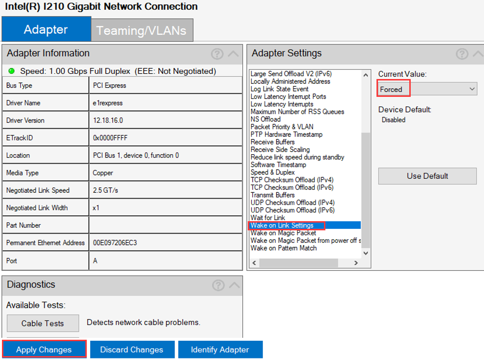Click the Negotiated Link Speed value 2.5 GT/s
Screen dimensions: 484x359
(x=106, y=190)
